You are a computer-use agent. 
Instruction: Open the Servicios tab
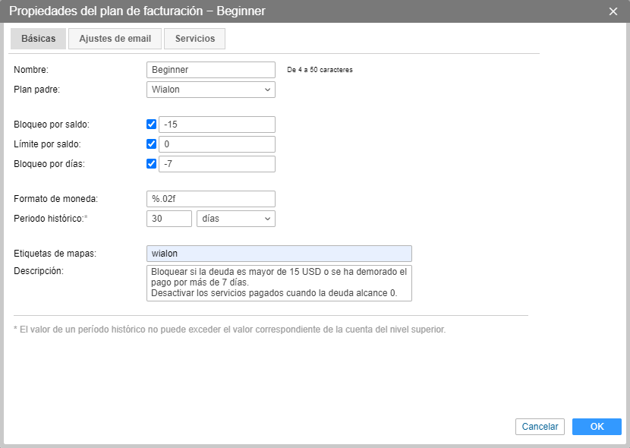[194, 39]
